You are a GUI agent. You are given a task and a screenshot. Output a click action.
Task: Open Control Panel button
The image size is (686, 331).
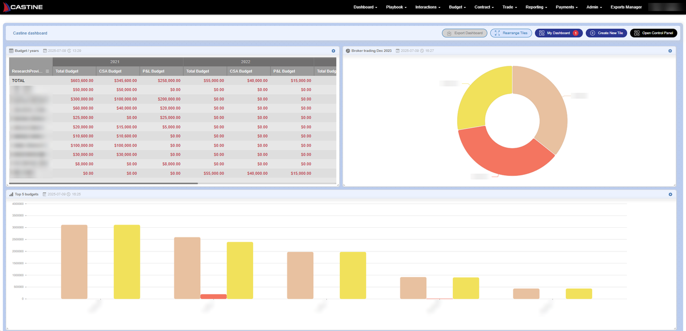pos(653,33)
